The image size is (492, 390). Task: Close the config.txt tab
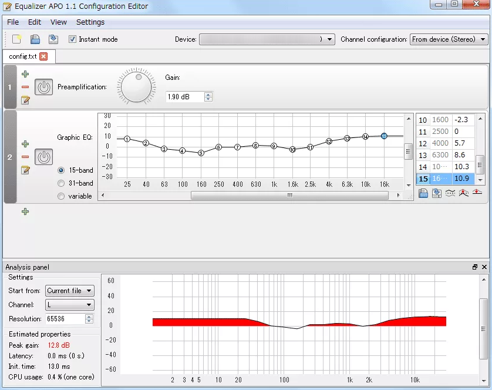[43, 56]
